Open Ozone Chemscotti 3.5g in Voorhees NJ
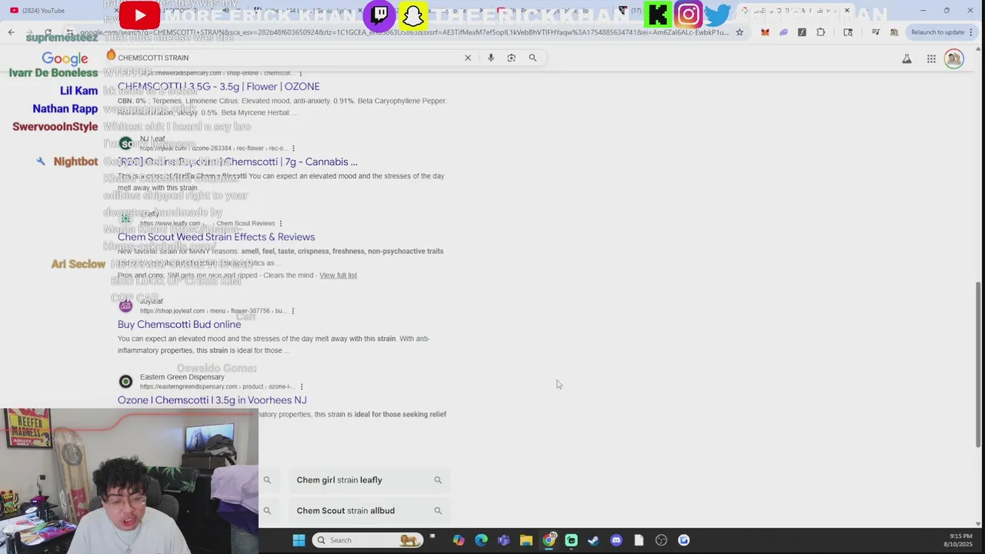The height and width of the screenshot is (554, 985). (212, 400)
